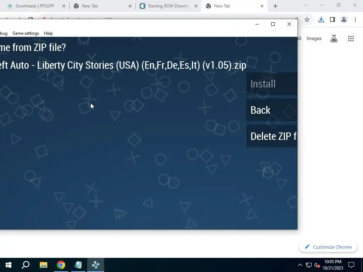Image resolution: width=363 pixels, height=272 pixels.
Task: Open the Windows notification center
Action: [x=351, y=265]
